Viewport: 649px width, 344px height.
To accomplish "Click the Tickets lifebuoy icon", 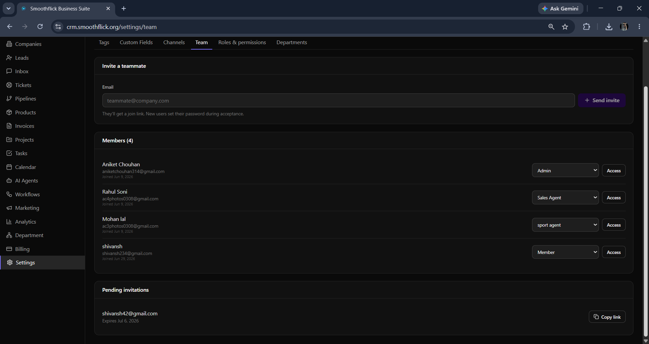I will pyautogui.click(x=9, y=85).
